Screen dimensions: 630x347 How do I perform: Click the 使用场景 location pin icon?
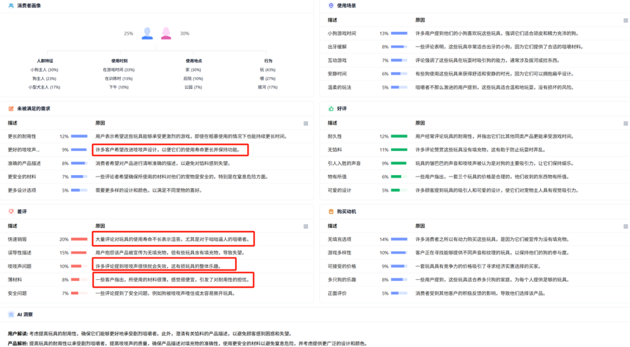(x=331, y=6)
